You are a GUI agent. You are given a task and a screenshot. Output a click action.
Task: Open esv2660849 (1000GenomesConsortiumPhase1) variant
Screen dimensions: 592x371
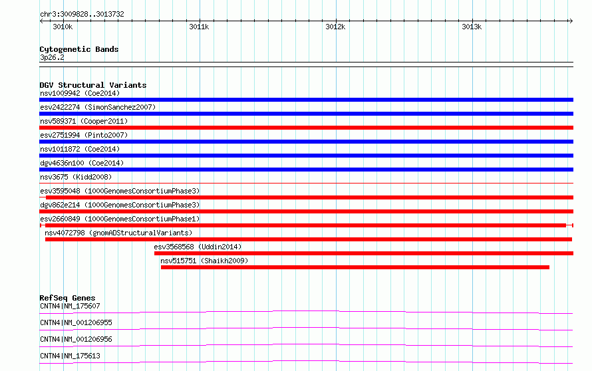120,219
